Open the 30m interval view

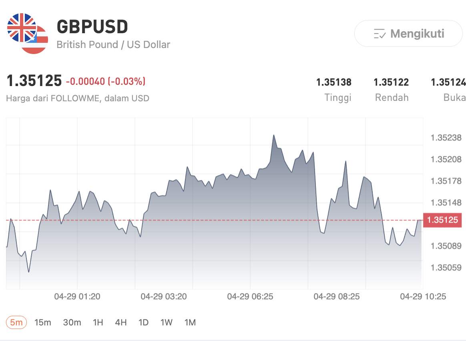[72, 322]
